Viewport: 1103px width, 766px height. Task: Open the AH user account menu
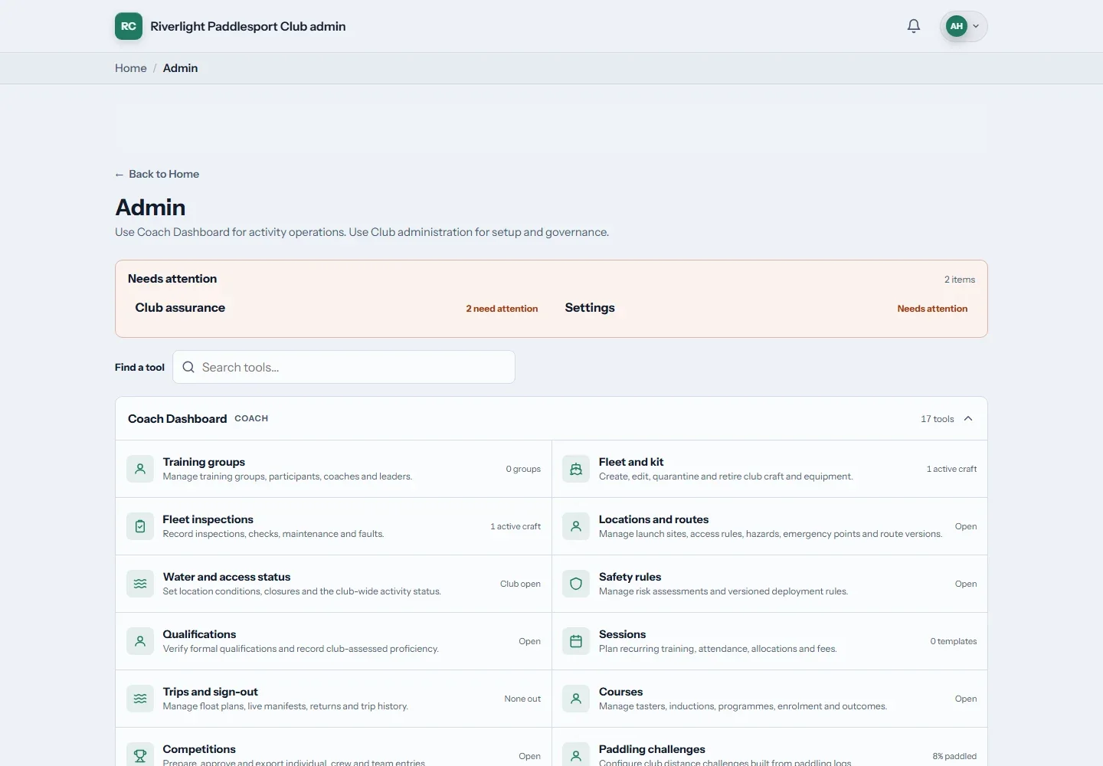tap(964, 26)
